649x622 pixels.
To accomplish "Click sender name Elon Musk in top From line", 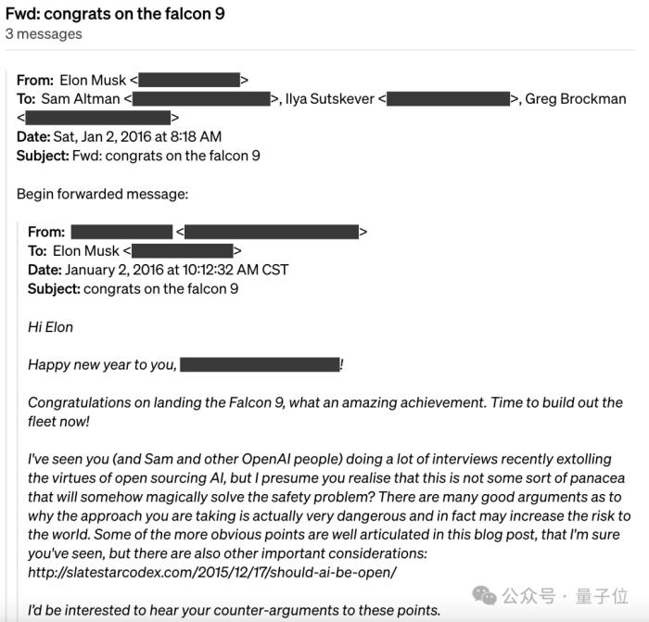I will click(x=93, y=80).
